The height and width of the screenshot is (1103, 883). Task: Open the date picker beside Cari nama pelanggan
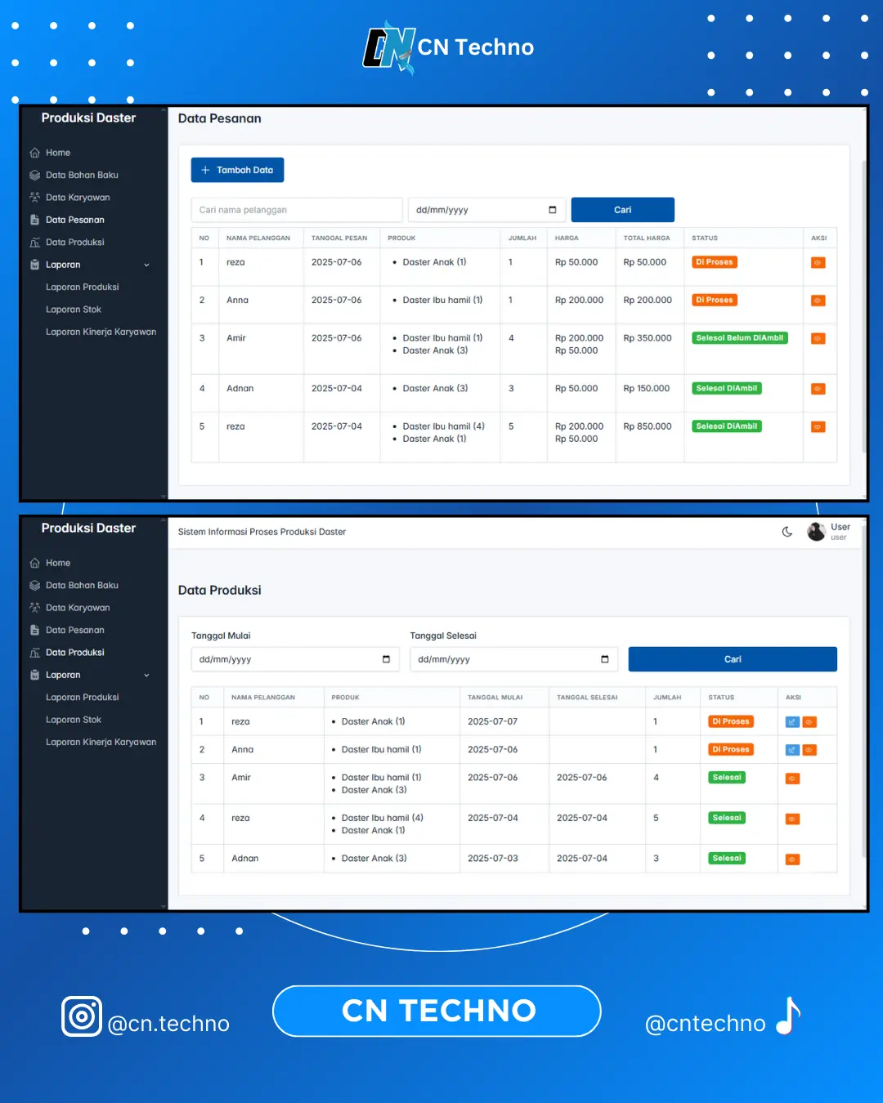click(x=553, y=210)
